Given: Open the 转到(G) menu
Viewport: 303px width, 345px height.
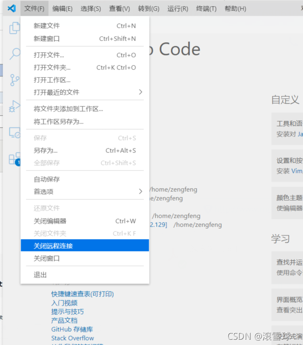Looking at the screenshot, I should tap(149, 9).
